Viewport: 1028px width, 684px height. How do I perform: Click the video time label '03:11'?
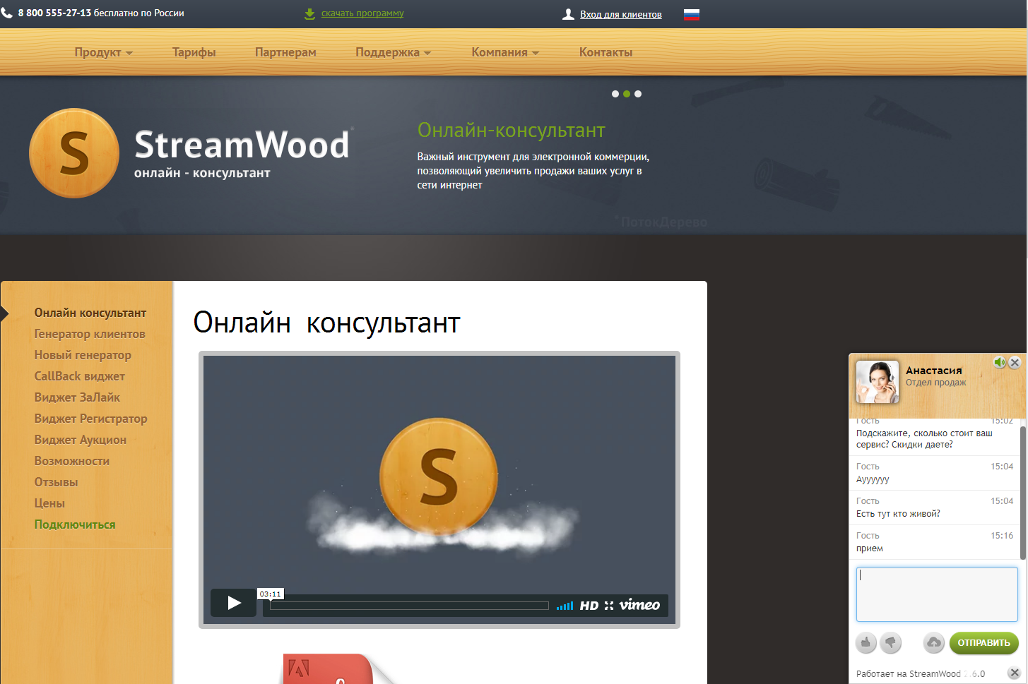pos(270,594)
